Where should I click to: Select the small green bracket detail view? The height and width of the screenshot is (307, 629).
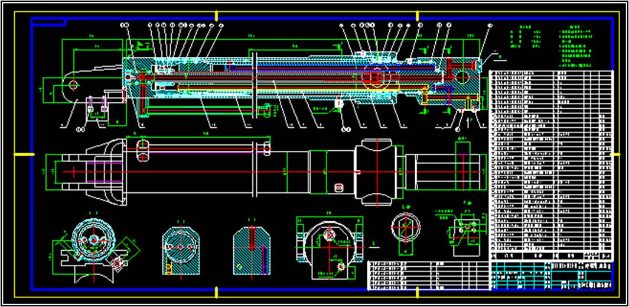point(465,232)
